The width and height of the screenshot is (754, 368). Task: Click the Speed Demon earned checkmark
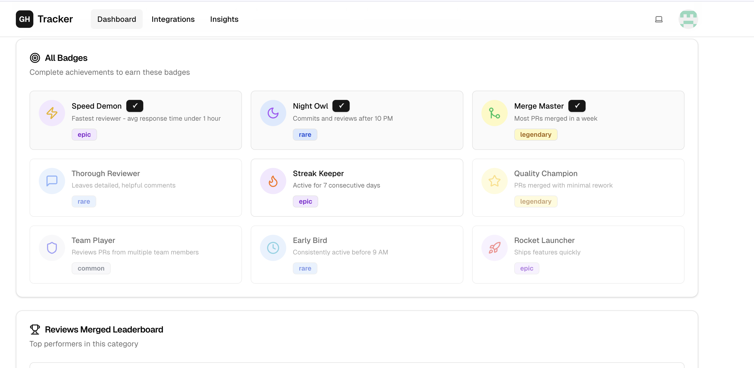(135, 106)
